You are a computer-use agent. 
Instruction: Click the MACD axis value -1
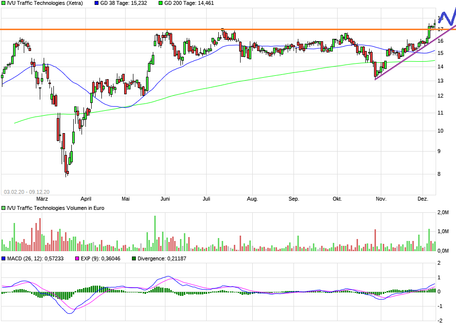tap(440, 306)
